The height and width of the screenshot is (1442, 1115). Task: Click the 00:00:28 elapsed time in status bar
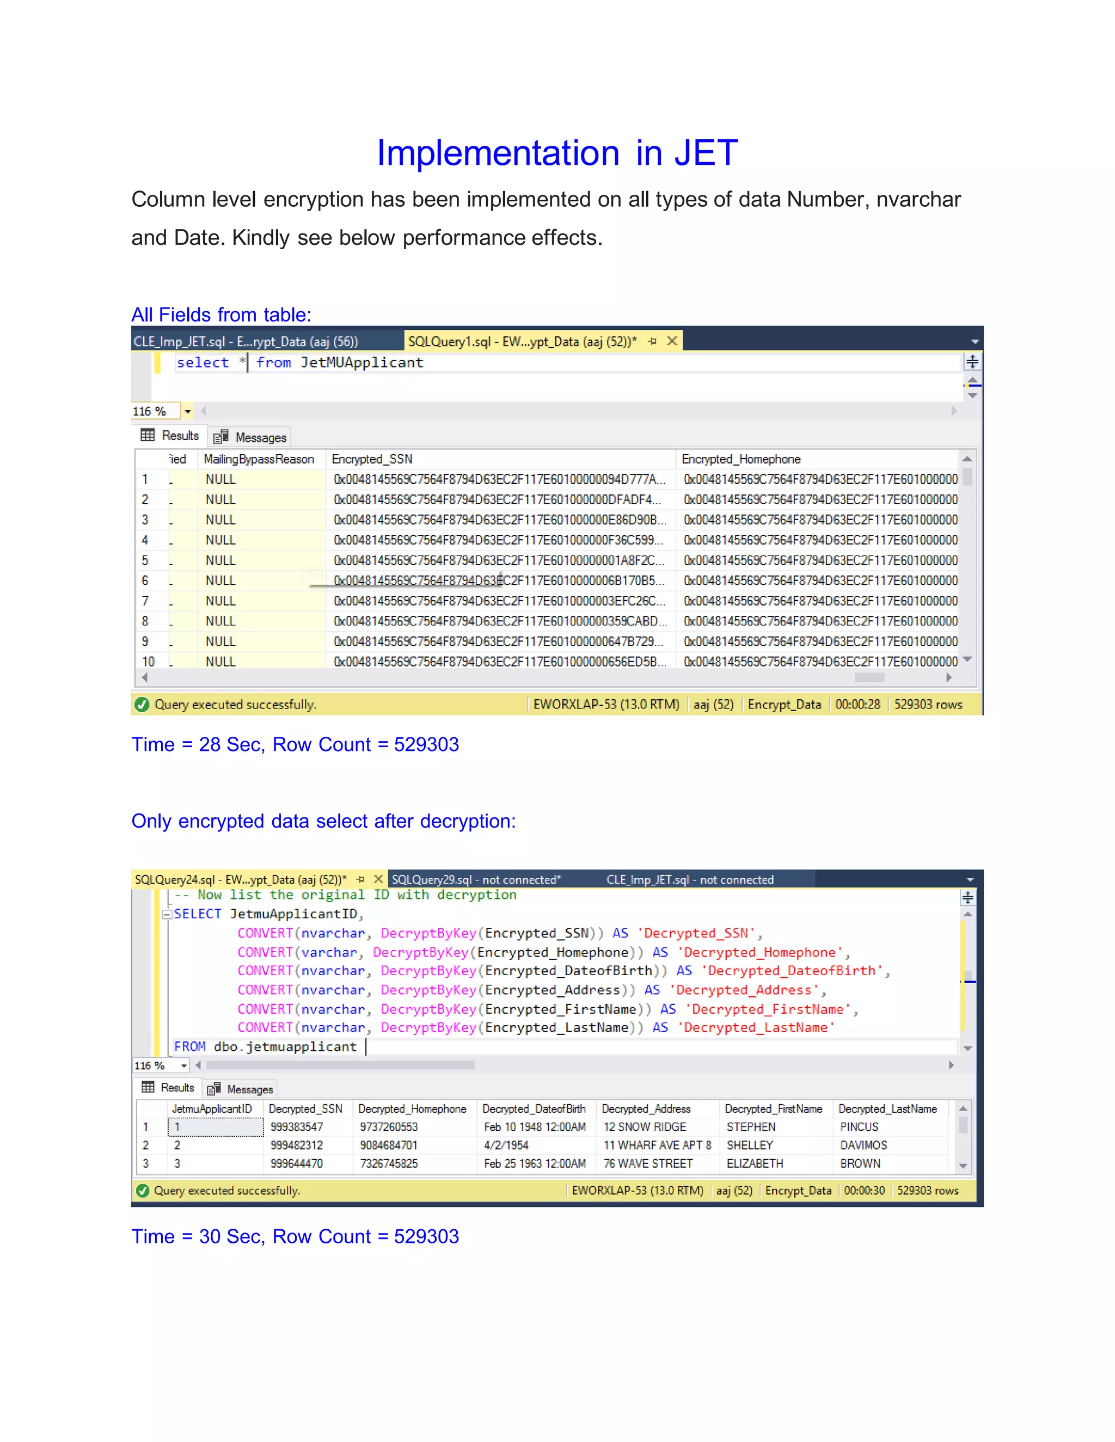[x=857, y=705]
